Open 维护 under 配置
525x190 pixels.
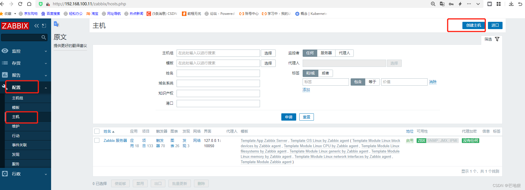point(28,126)
